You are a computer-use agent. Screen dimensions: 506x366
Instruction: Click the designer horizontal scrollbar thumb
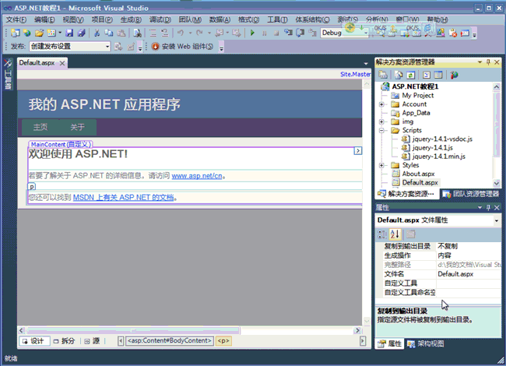[133, 330]
